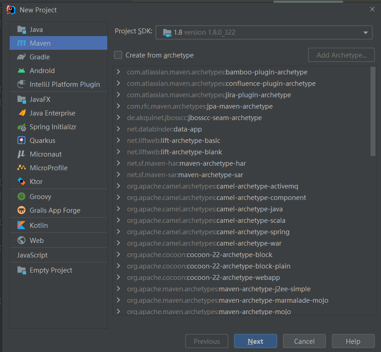Choose Empty Project in the list
The image size is (381, 352).
(x=51, y=270)
